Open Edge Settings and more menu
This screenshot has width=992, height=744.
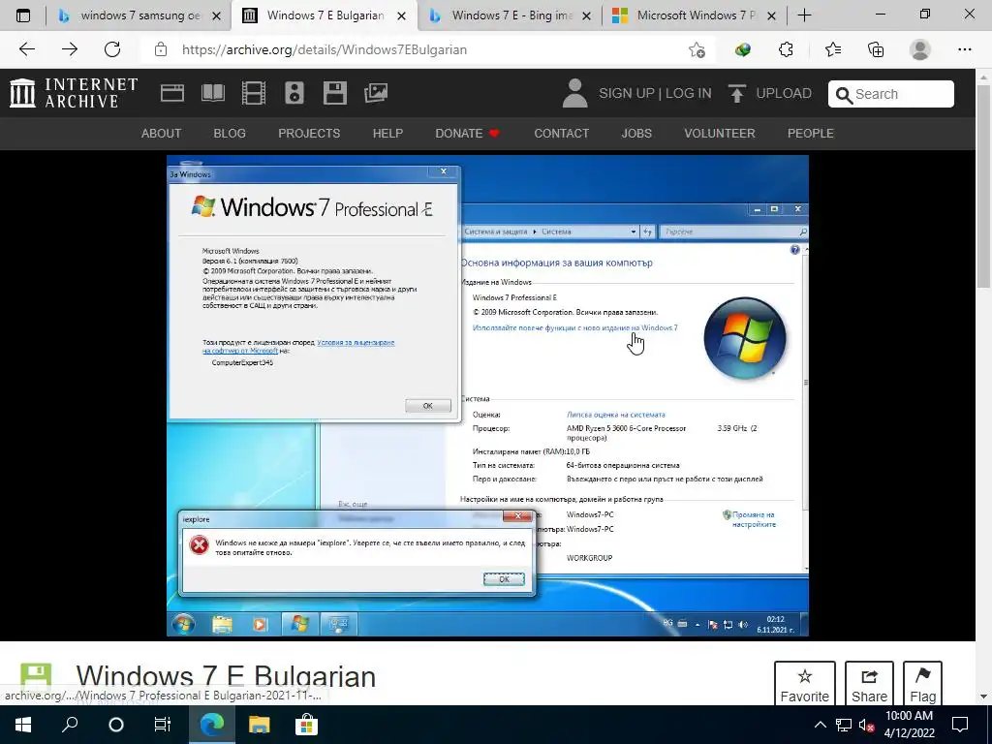point(964,49)
